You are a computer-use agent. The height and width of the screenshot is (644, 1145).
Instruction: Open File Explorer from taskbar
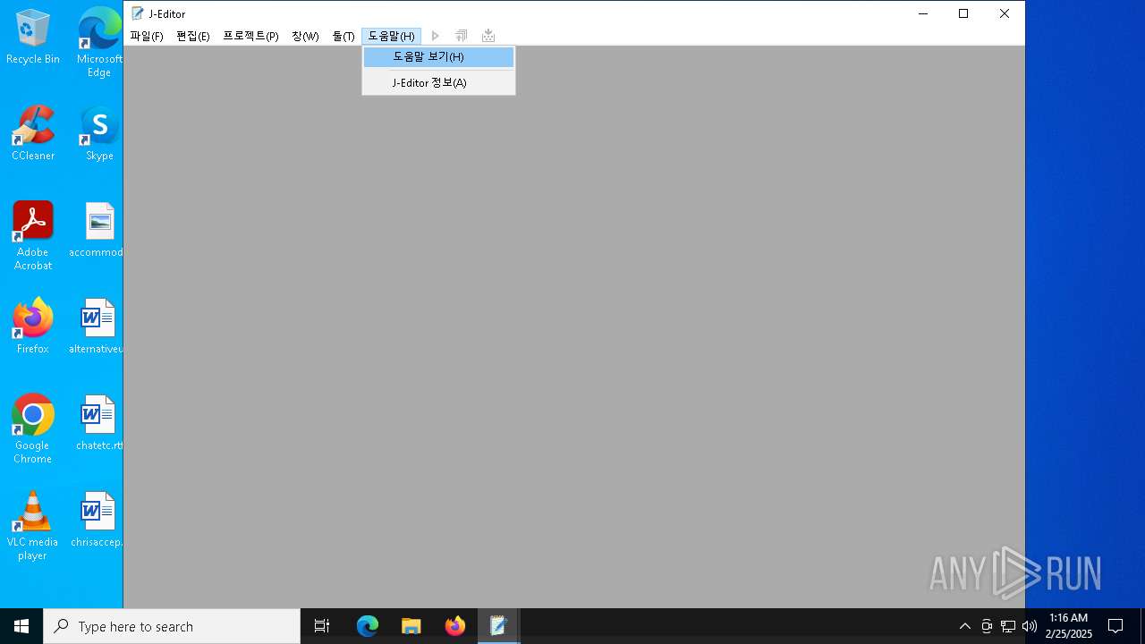pyautogui.click(x=411, y=626)
